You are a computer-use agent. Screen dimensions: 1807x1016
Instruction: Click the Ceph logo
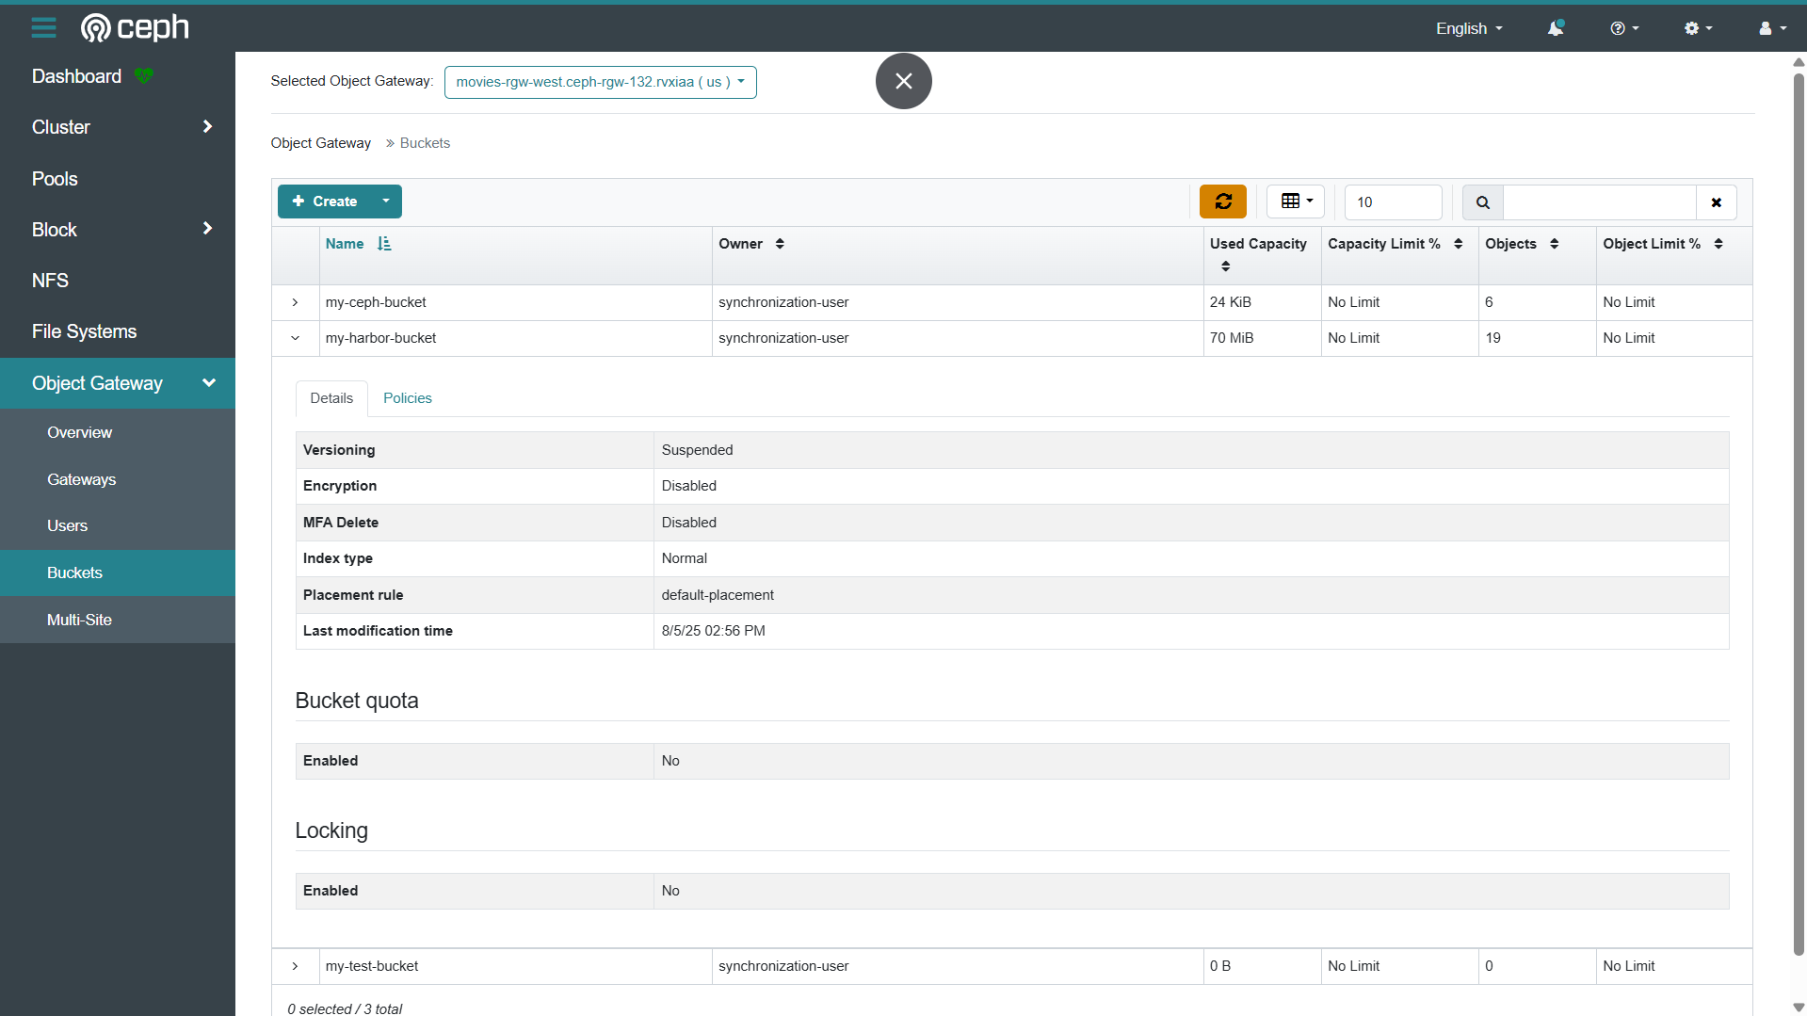(135, 28)
